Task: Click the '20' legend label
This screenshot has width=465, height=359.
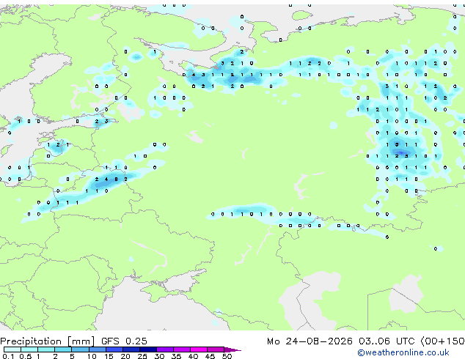Action: (x=125, y=356)
